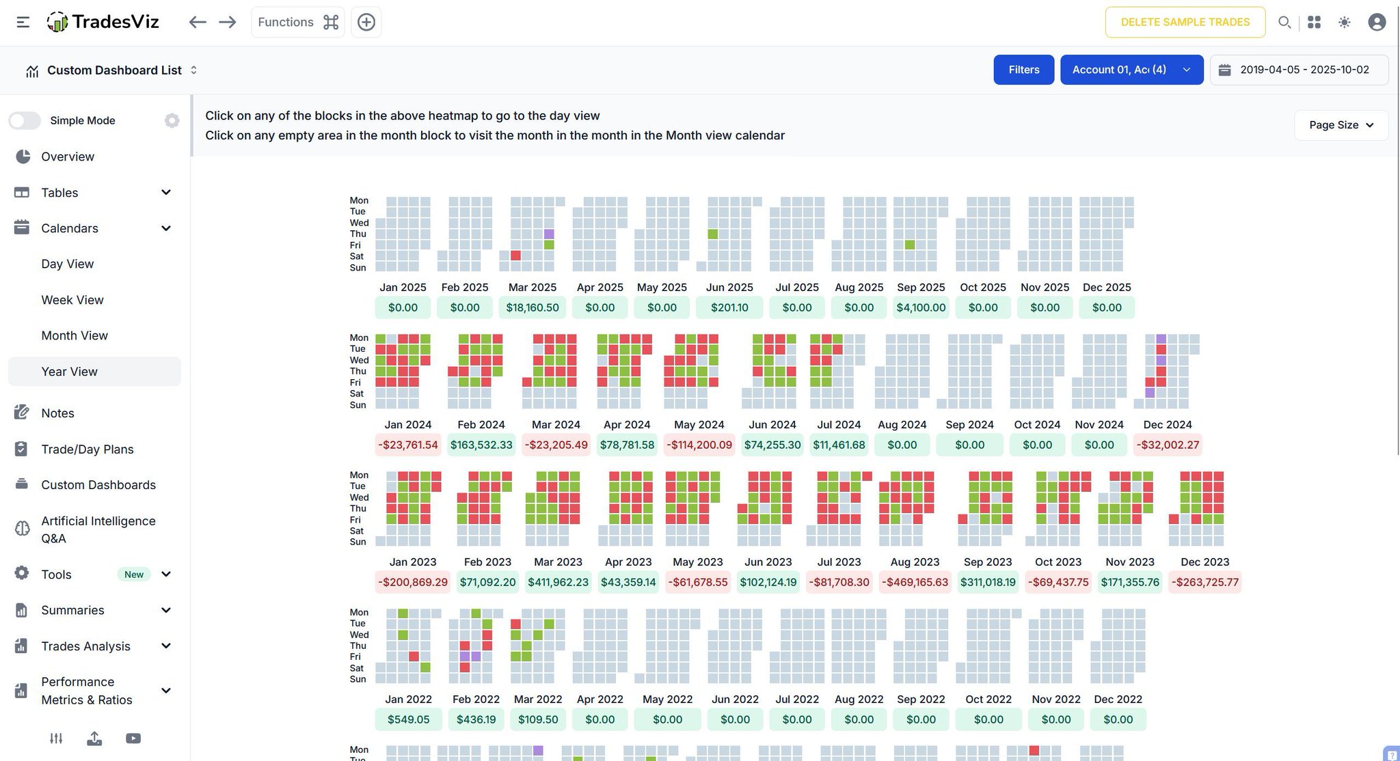The width and height of the screenshot is (1400, 761).
Task: Open the apps grid icon
Action: 1314,22
